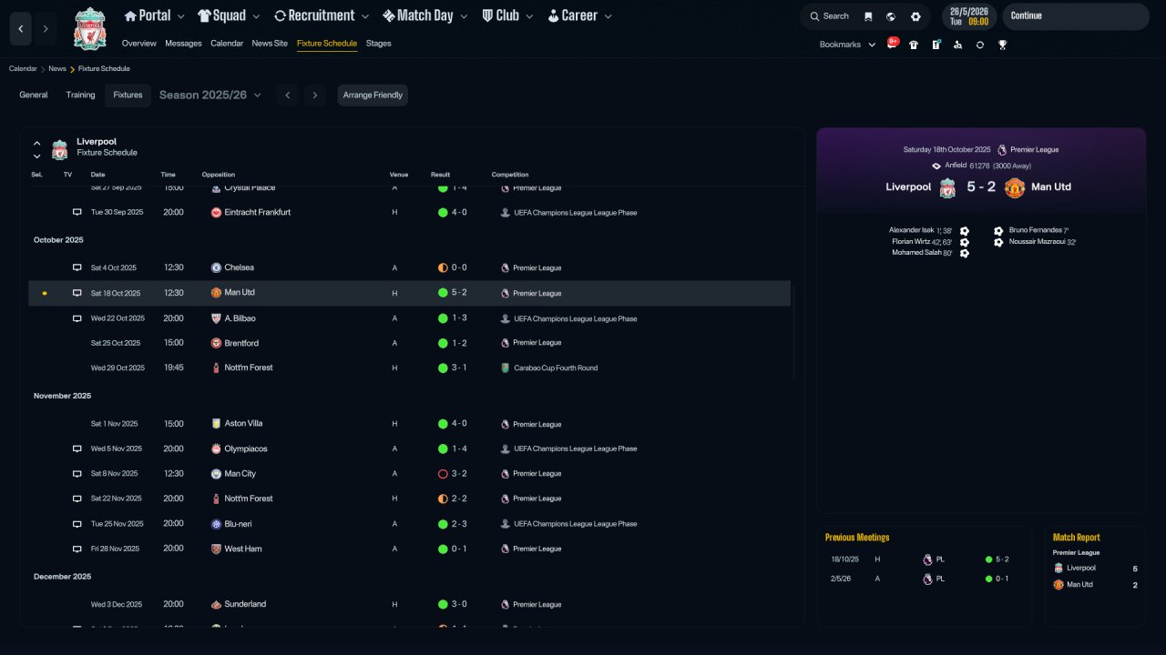Open the trophy icon in shortcuts bar
The height and width of the screenshot is (655, 1166).
click(x=1002, y=45)
